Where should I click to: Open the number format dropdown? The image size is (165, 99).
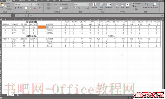point(88,5)
